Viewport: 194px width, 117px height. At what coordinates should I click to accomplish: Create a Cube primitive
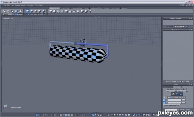tap(51, 11)
